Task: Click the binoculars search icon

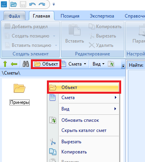Action: [26, 64]
